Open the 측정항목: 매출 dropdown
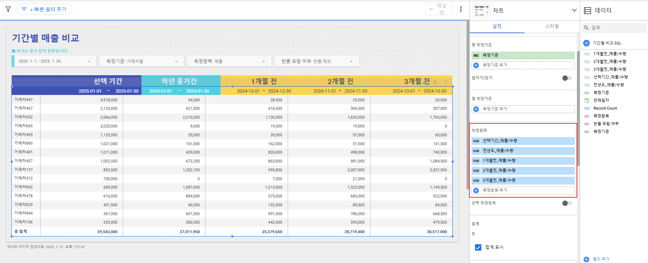Screen dimensions: 648x263 coord(229,61)
